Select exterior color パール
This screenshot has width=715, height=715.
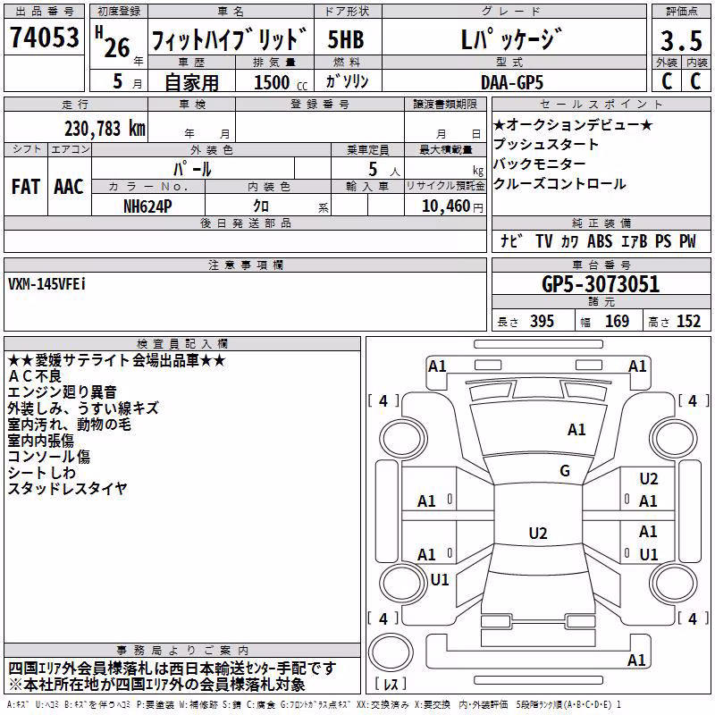192,169
